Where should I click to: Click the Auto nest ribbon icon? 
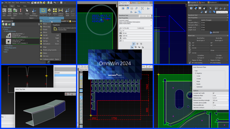[x=4, y=11]
